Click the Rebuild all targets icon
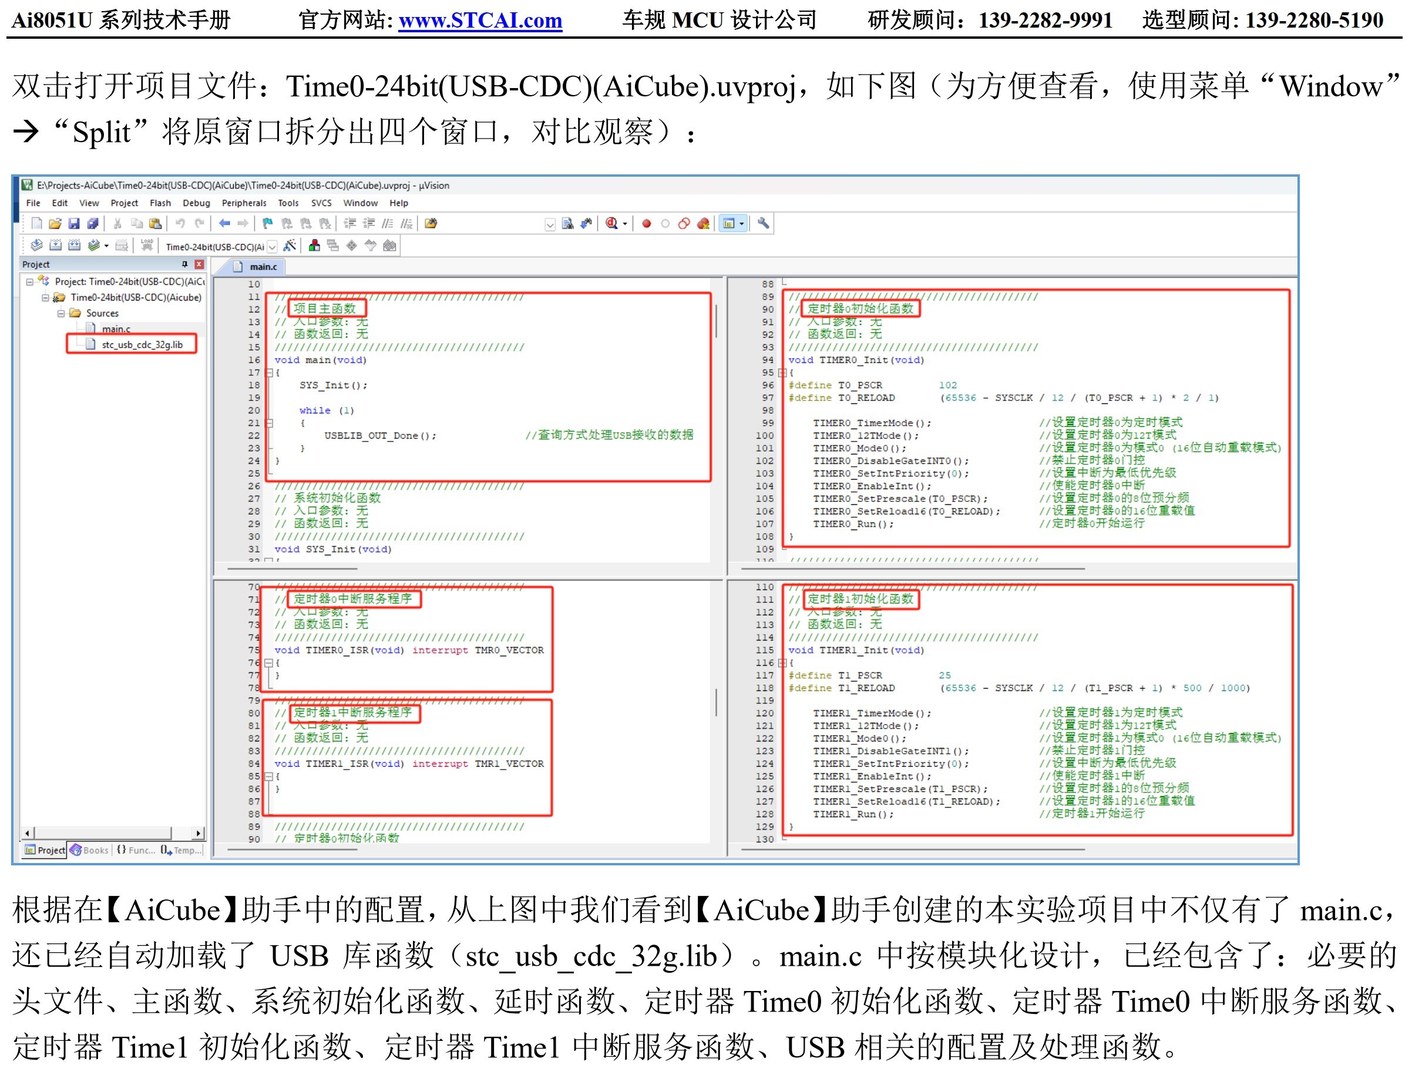 74,245
